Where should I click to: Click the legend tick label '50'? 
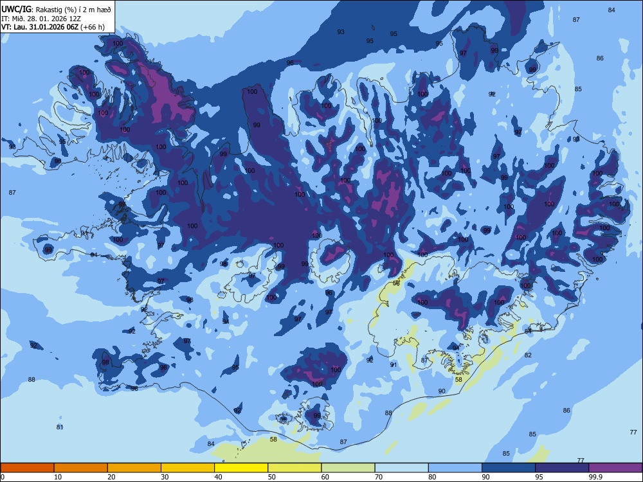(272, 477)
